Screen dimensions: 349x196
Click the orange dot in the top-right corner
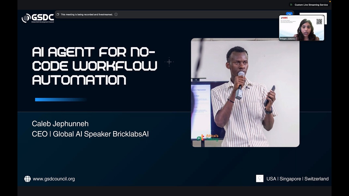pyautogui.click(x=330, y=1)
